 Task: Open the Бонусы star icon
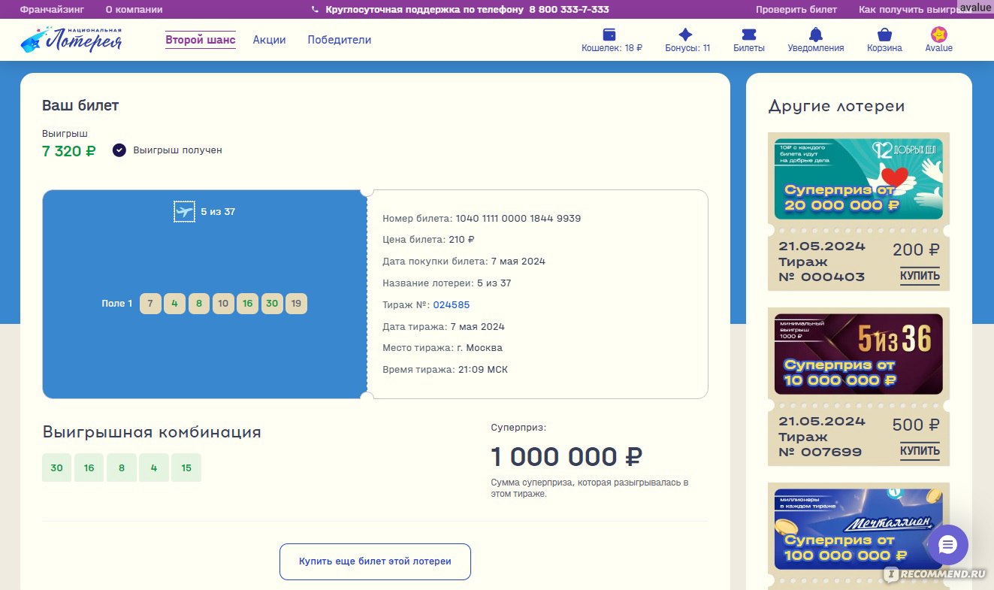pos(685,35)
